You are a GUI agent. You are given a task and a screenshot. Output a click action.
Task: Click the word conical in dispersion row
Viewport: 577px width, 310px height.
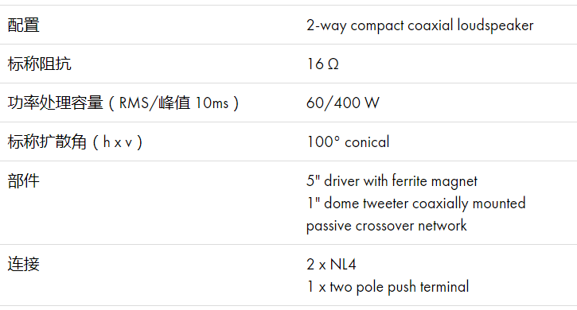pyautogui.click(x=367, y=142)
